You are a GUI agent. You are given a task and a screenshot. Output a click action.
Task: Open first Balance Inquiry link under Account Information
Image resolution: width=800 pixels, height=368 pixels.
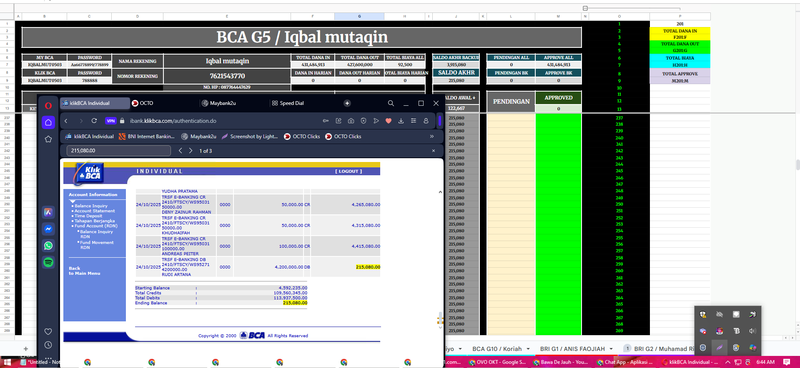[91, 206]
